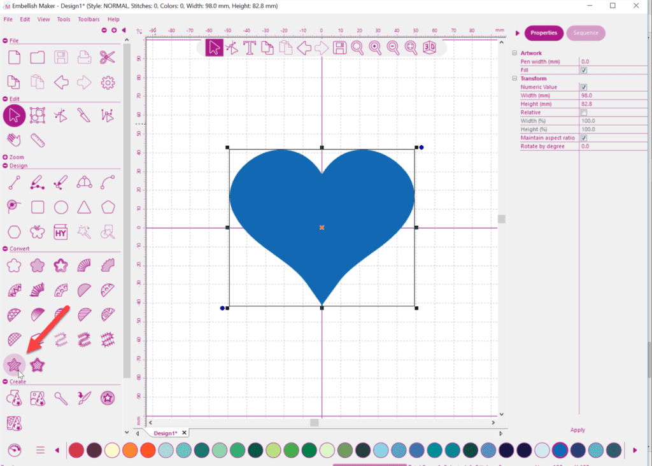Choose the rectangle shape tool
The height and width of the screenshot is (466, 652).
tap(38, 207)
